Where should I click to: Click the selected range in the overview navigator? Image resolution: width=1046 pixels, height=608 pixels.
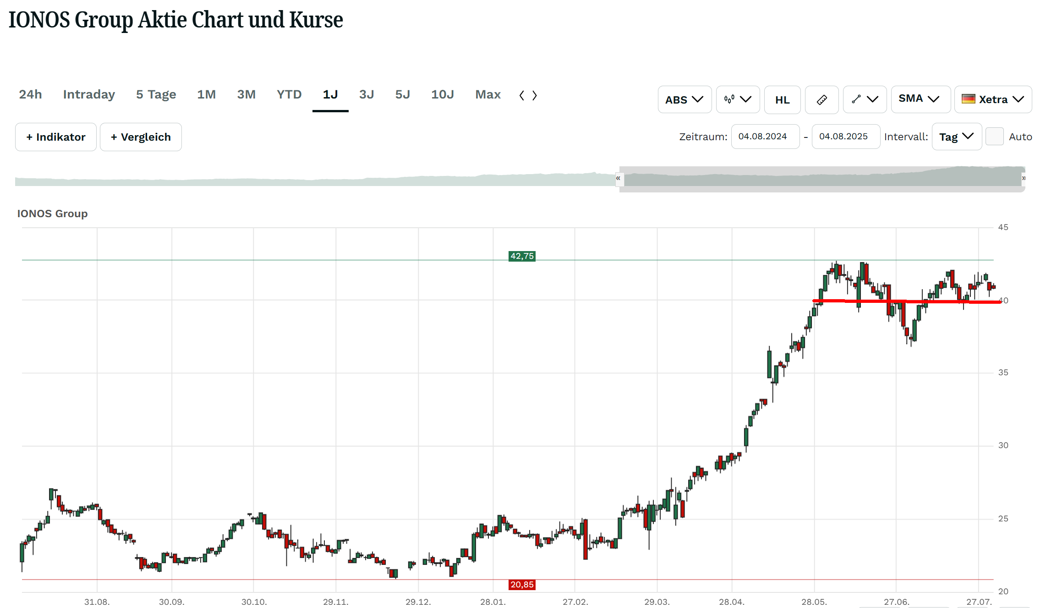(822, 179)
